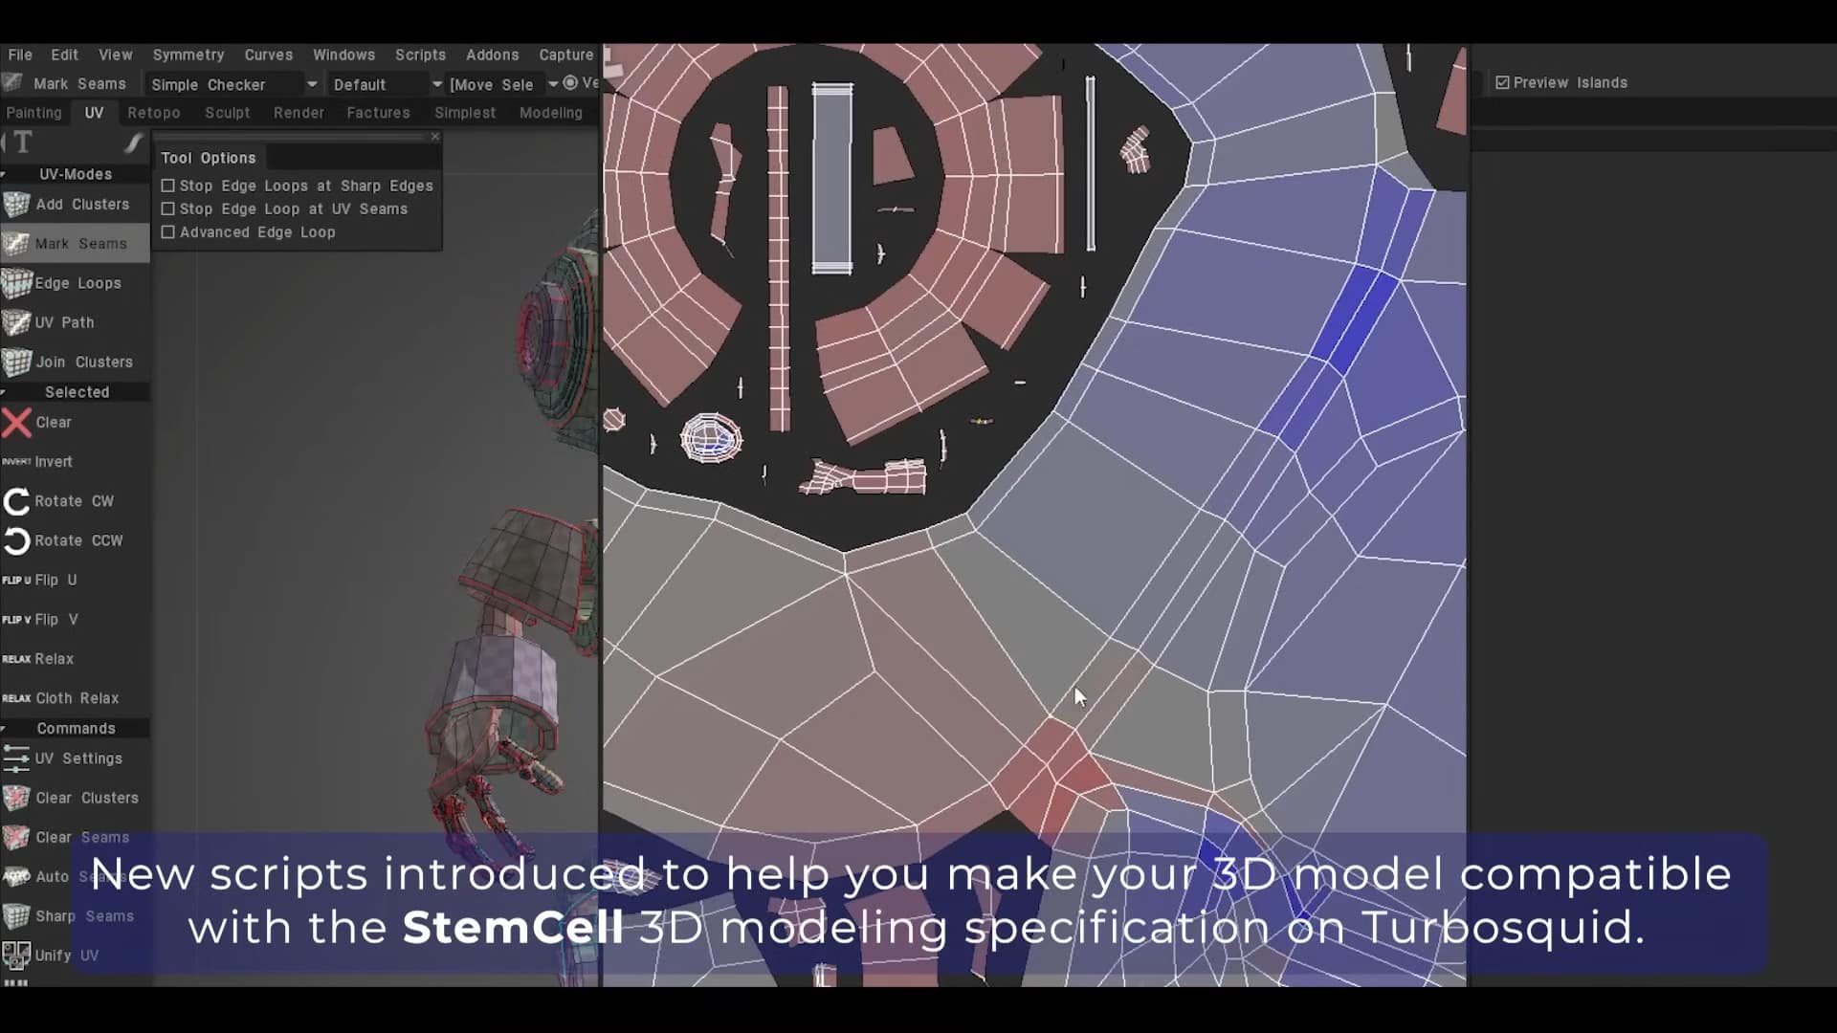Select the Add Clusters tool
Screen dimensions: 1837x1033
coord(82,204)
